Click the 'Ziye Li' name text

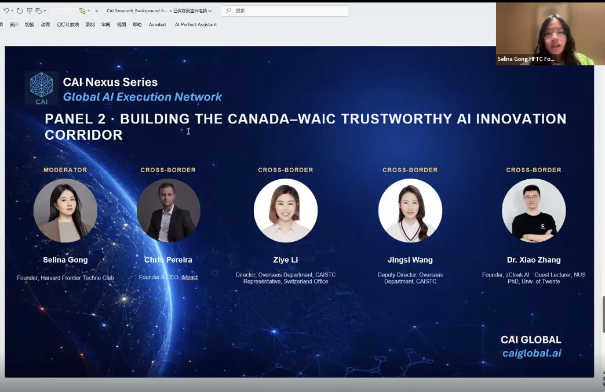pos(286,260)
